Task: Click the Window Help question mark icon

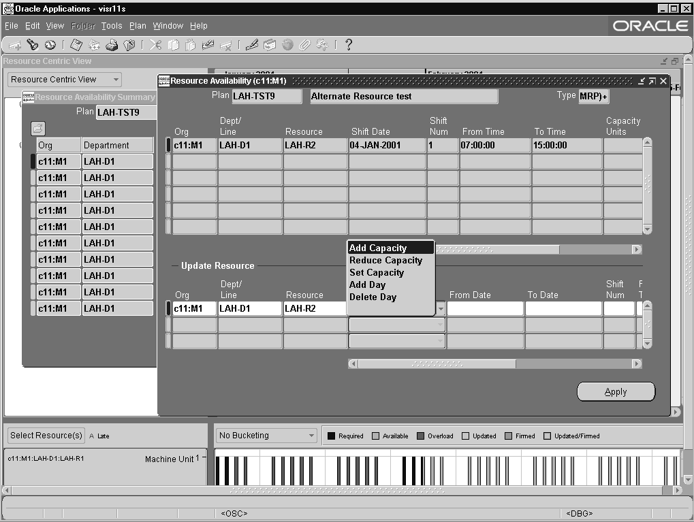Action: tap(349, 45)
